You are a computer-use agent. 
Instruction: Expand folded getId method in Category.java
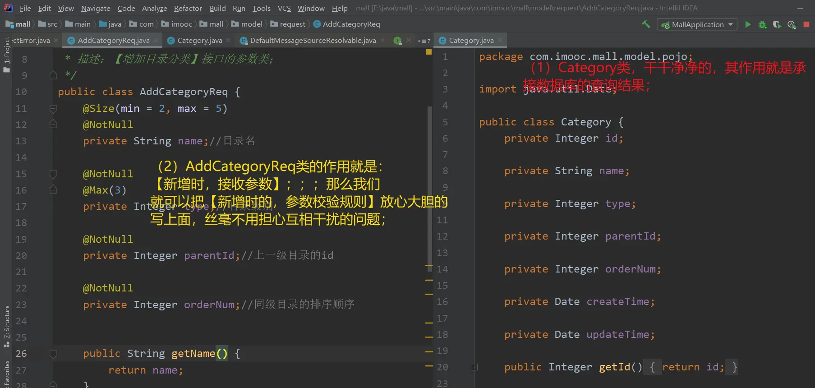474,367
